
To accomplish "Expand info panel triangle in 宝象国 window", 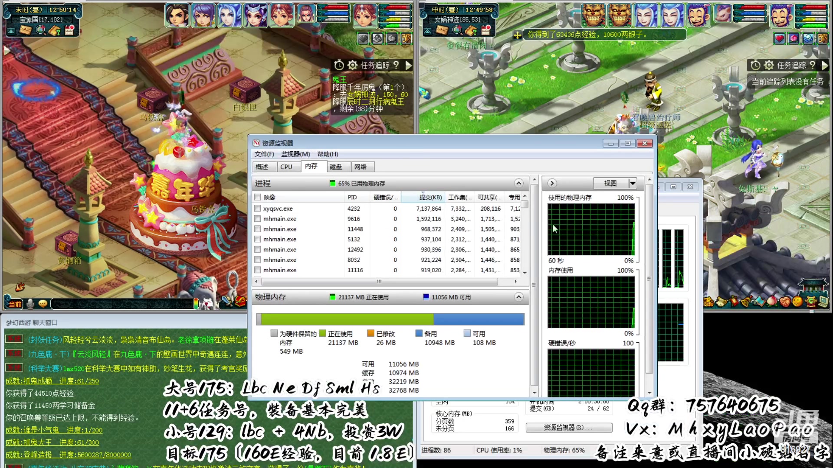I will (11, 31).
